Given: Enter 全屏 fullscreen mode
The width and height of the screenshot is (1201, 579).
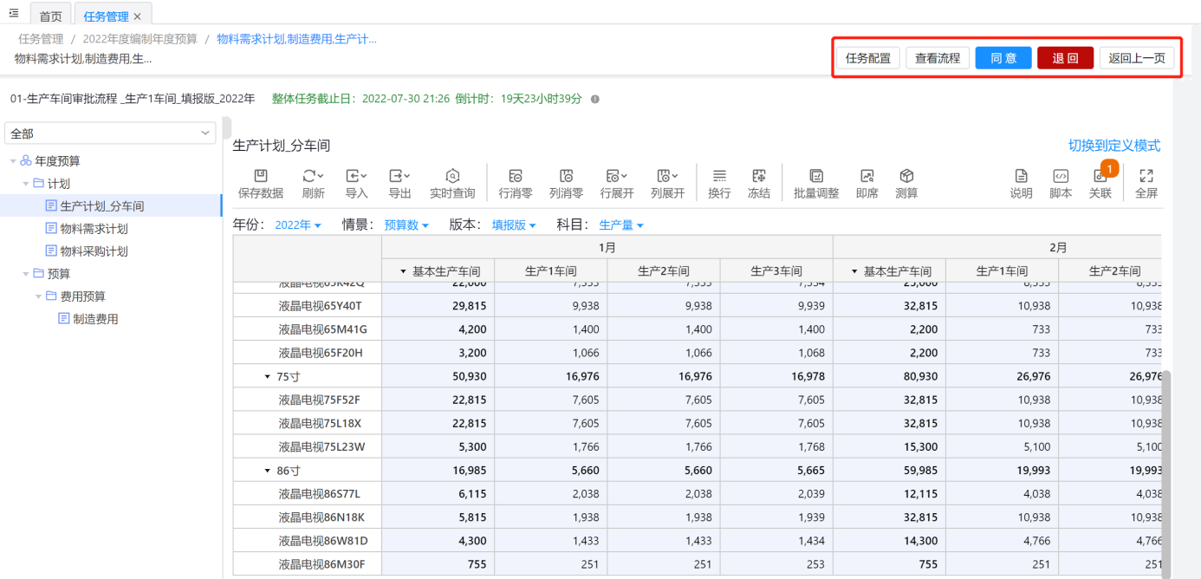Looking at the screenshot, I should [1146, 184].
